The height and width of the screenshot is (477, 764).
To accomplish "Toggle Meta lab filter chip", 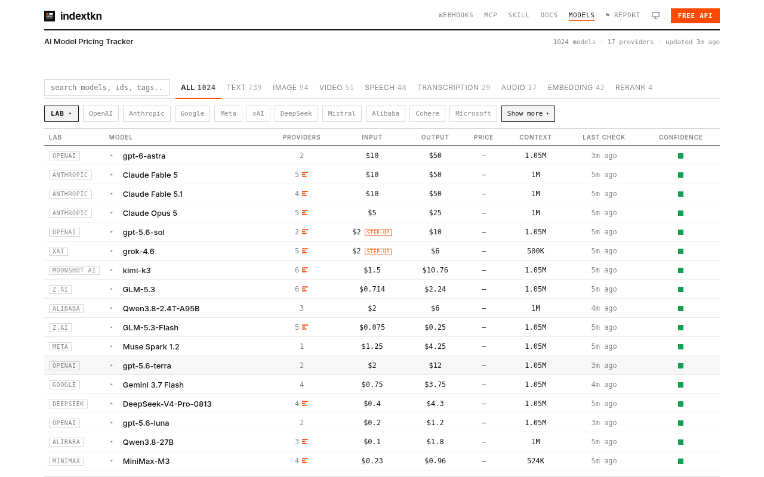I will (228, 113).
